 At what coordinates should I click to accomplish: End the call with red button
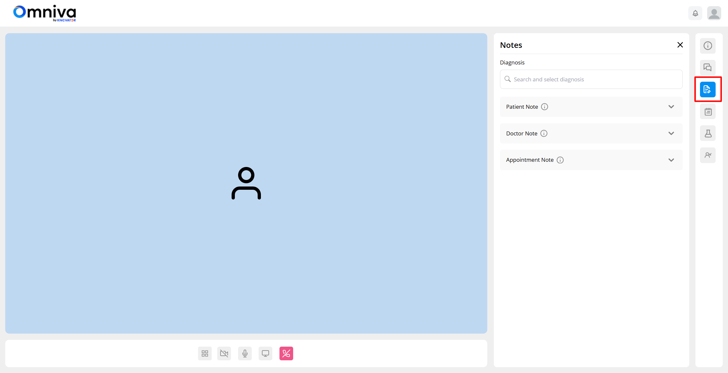[x=286, y=353]
